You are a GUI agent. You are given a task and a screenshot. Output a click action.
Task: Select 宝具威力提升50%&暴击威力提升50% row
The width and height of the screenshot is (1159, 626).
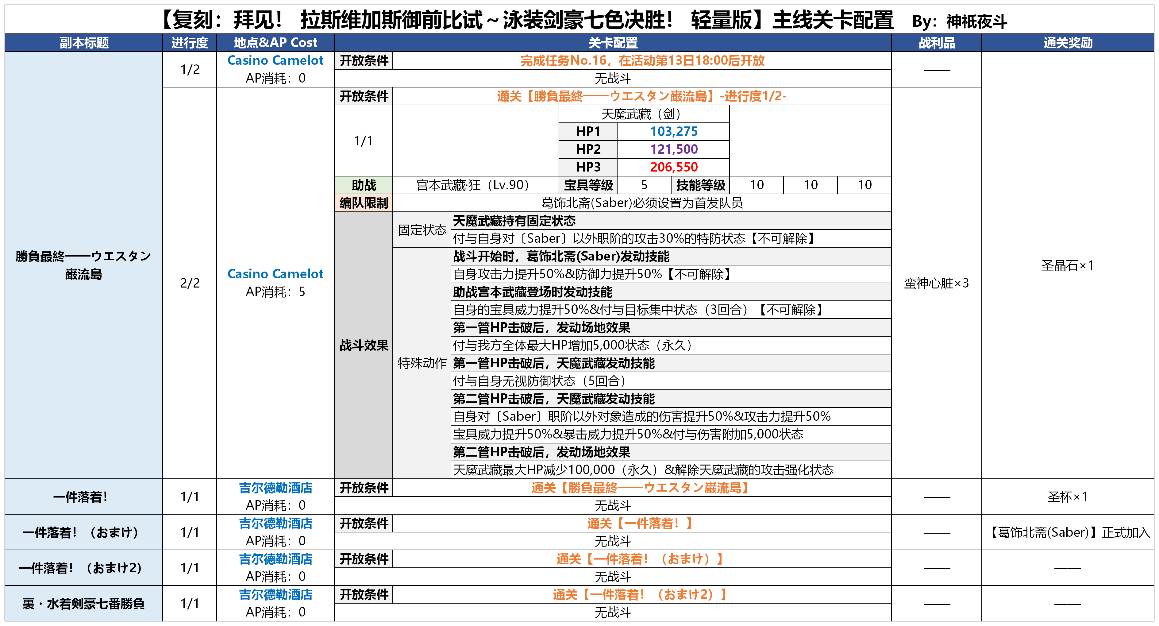coord(671,434)
